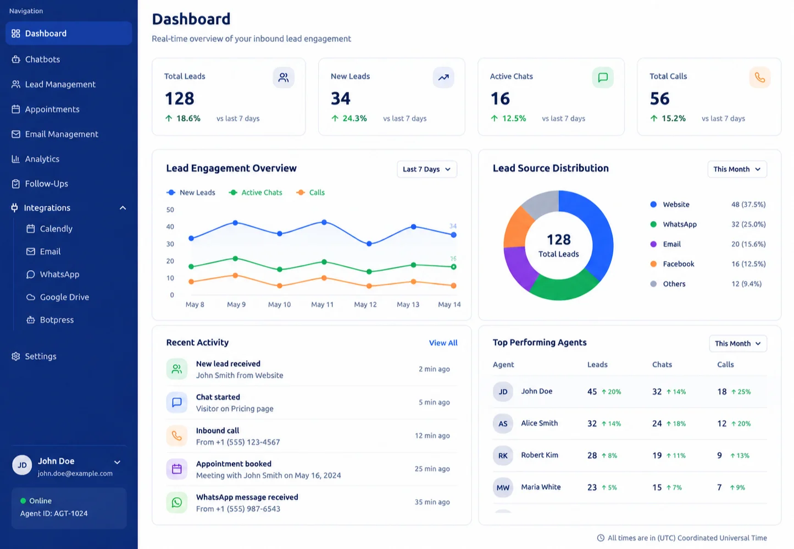Click the Total Calls phone icon
This screenshot has height=549, width=794.
[x=760, y=78]
